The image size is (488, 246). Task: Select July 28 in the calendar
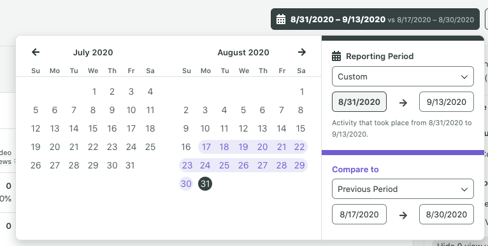(74, 165)
